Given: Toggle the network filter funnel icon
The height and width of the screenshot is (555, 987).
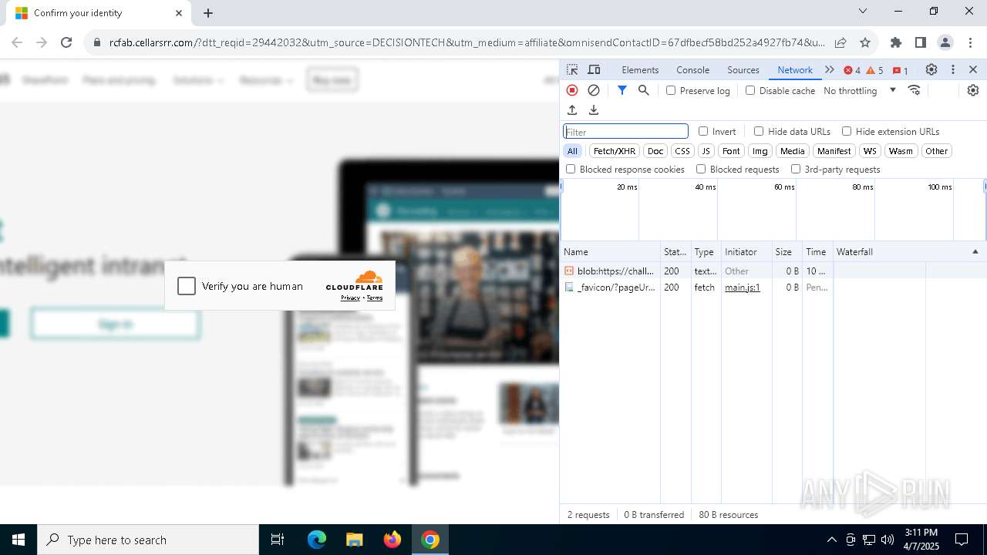Looking at the screenshot, I should click(x=622, y=90).
